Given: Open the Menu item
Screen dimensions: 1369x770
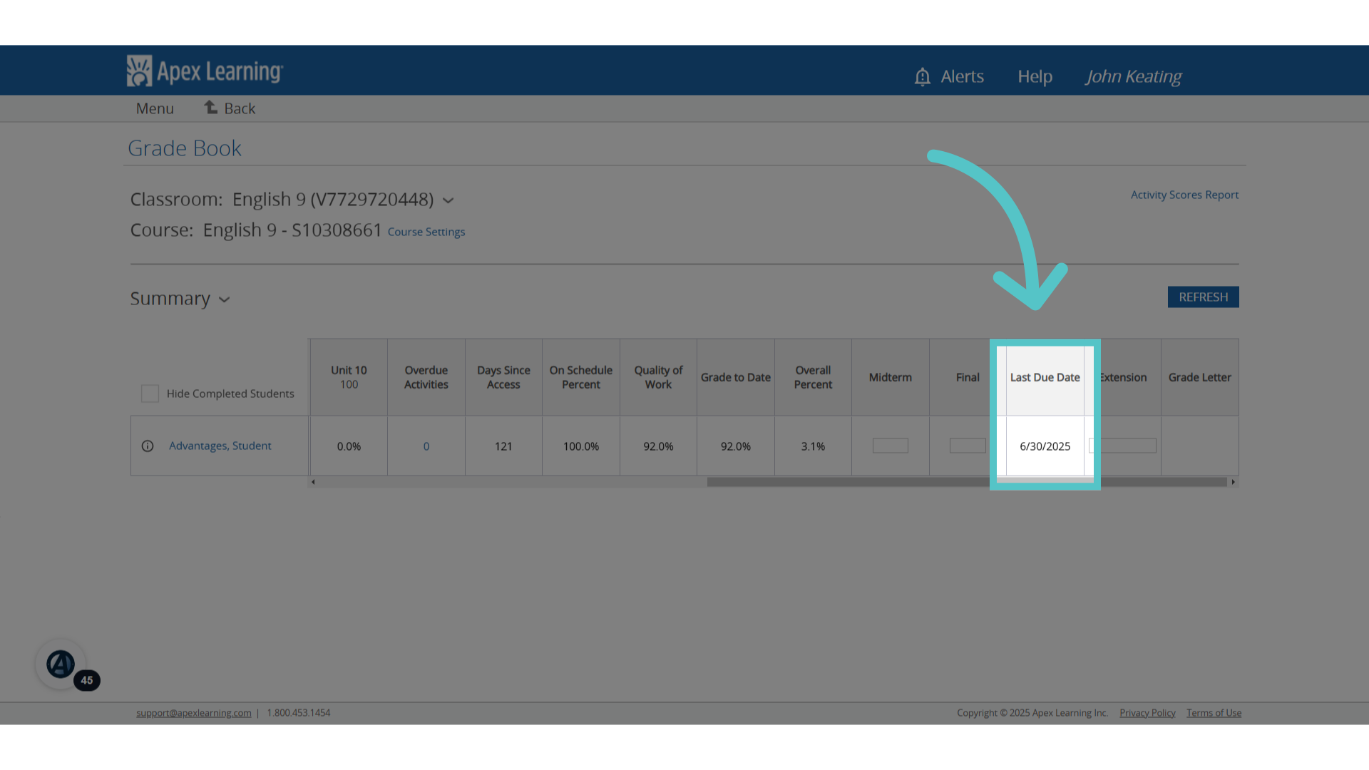Looking at the screenshot, I should (155, 108).
